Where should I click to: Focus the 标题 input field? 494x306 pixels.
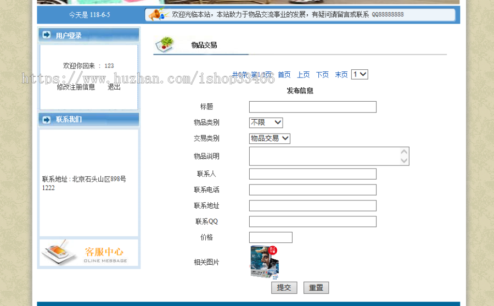(313, 107)
